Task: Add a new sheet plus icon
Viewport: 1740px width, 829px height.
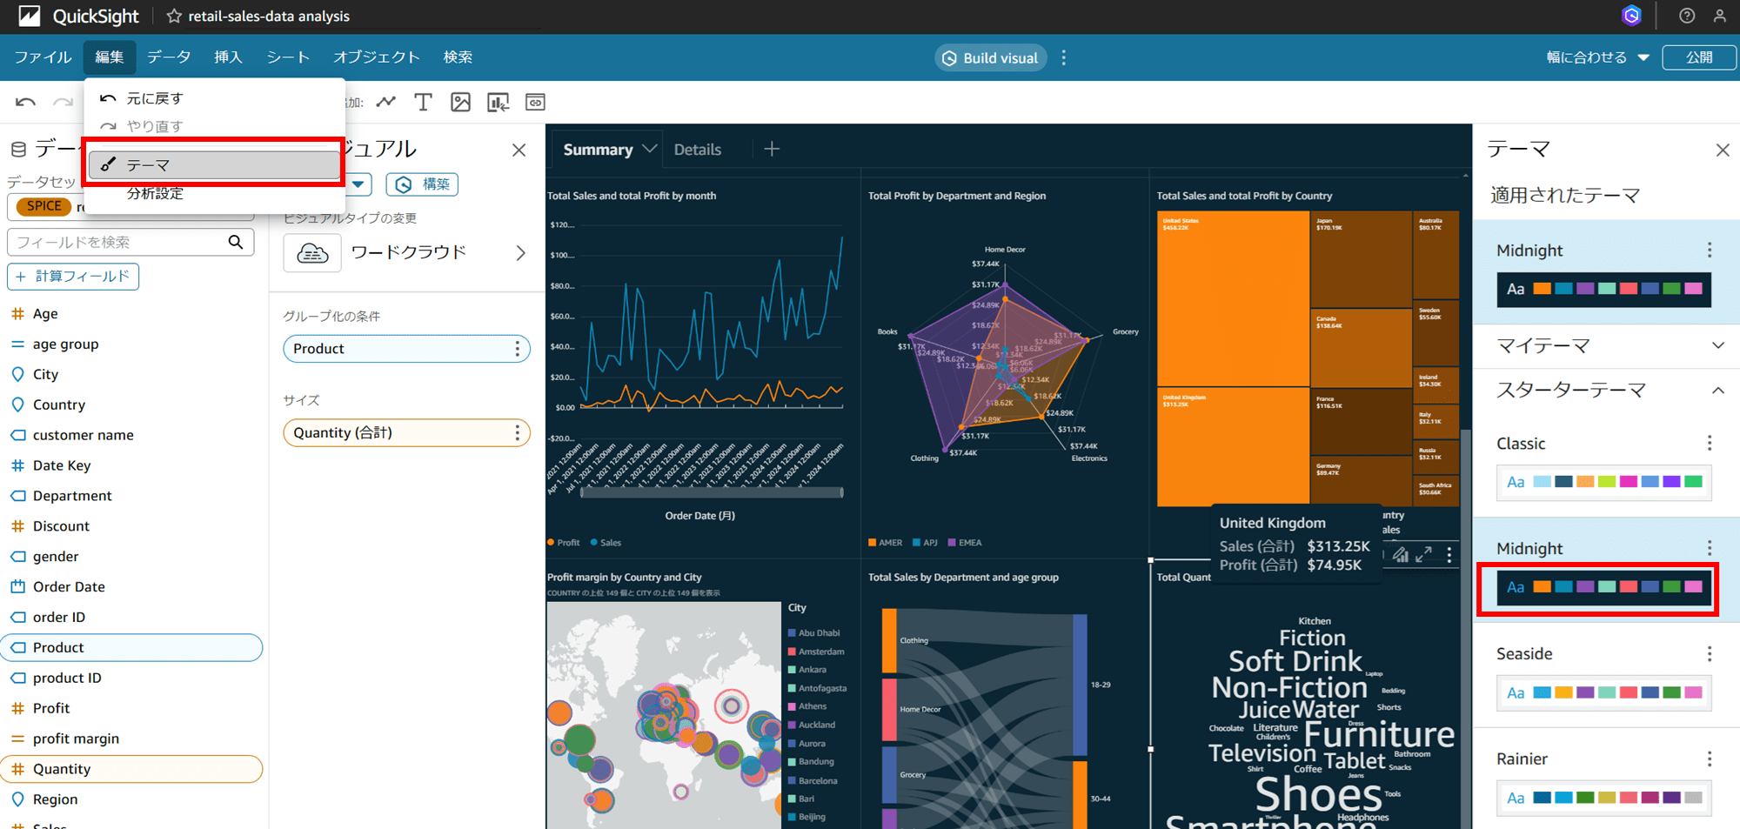Action: pyautogui.click(x=772, y=149)
